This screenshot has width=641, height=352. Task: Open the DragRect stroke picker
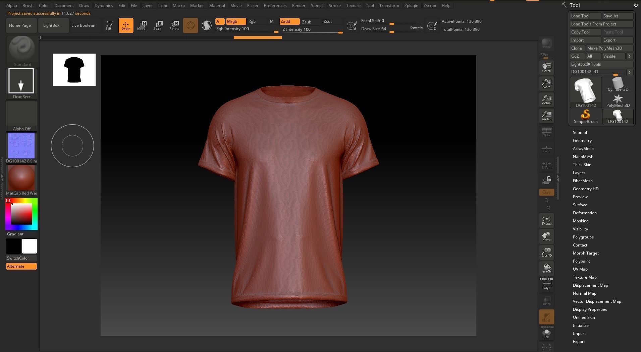(21, 83)
